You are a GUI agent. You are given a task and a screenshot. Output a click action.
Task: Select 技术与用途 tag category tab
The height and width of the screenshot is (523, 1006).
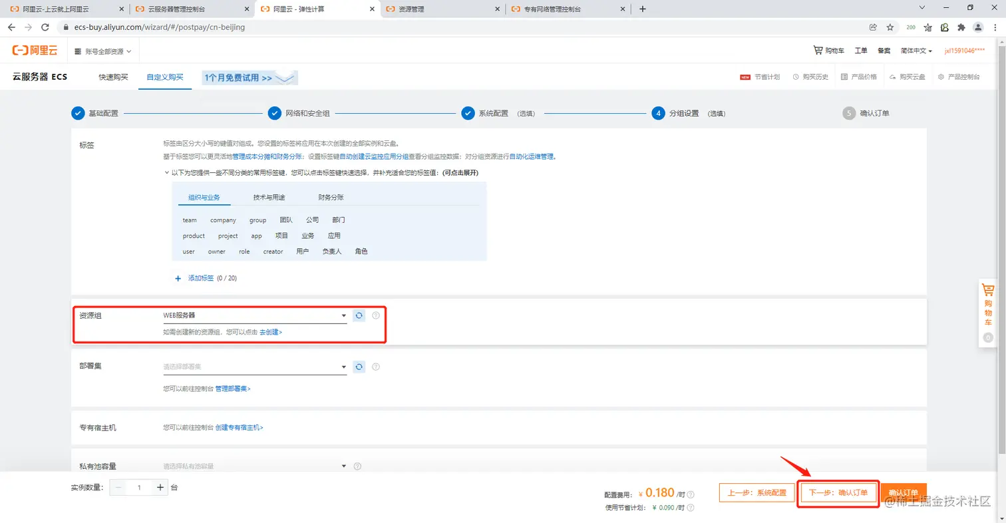pyautogui.click(x=269, y=198)
